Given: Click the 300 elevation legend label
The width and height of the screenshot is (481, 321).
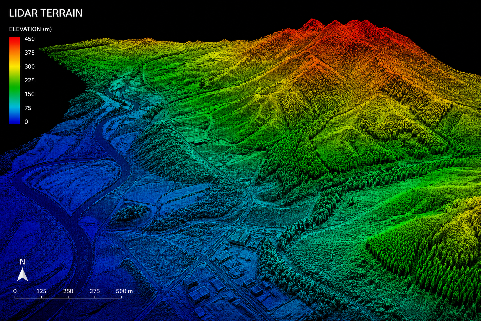Looking at the screenshot, I should pos(30,66).
